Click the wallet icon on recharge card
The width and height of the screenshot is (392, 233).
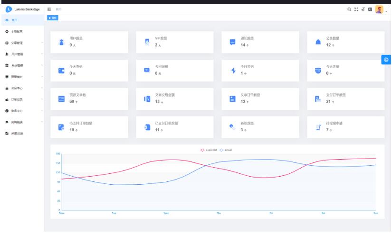61,71
